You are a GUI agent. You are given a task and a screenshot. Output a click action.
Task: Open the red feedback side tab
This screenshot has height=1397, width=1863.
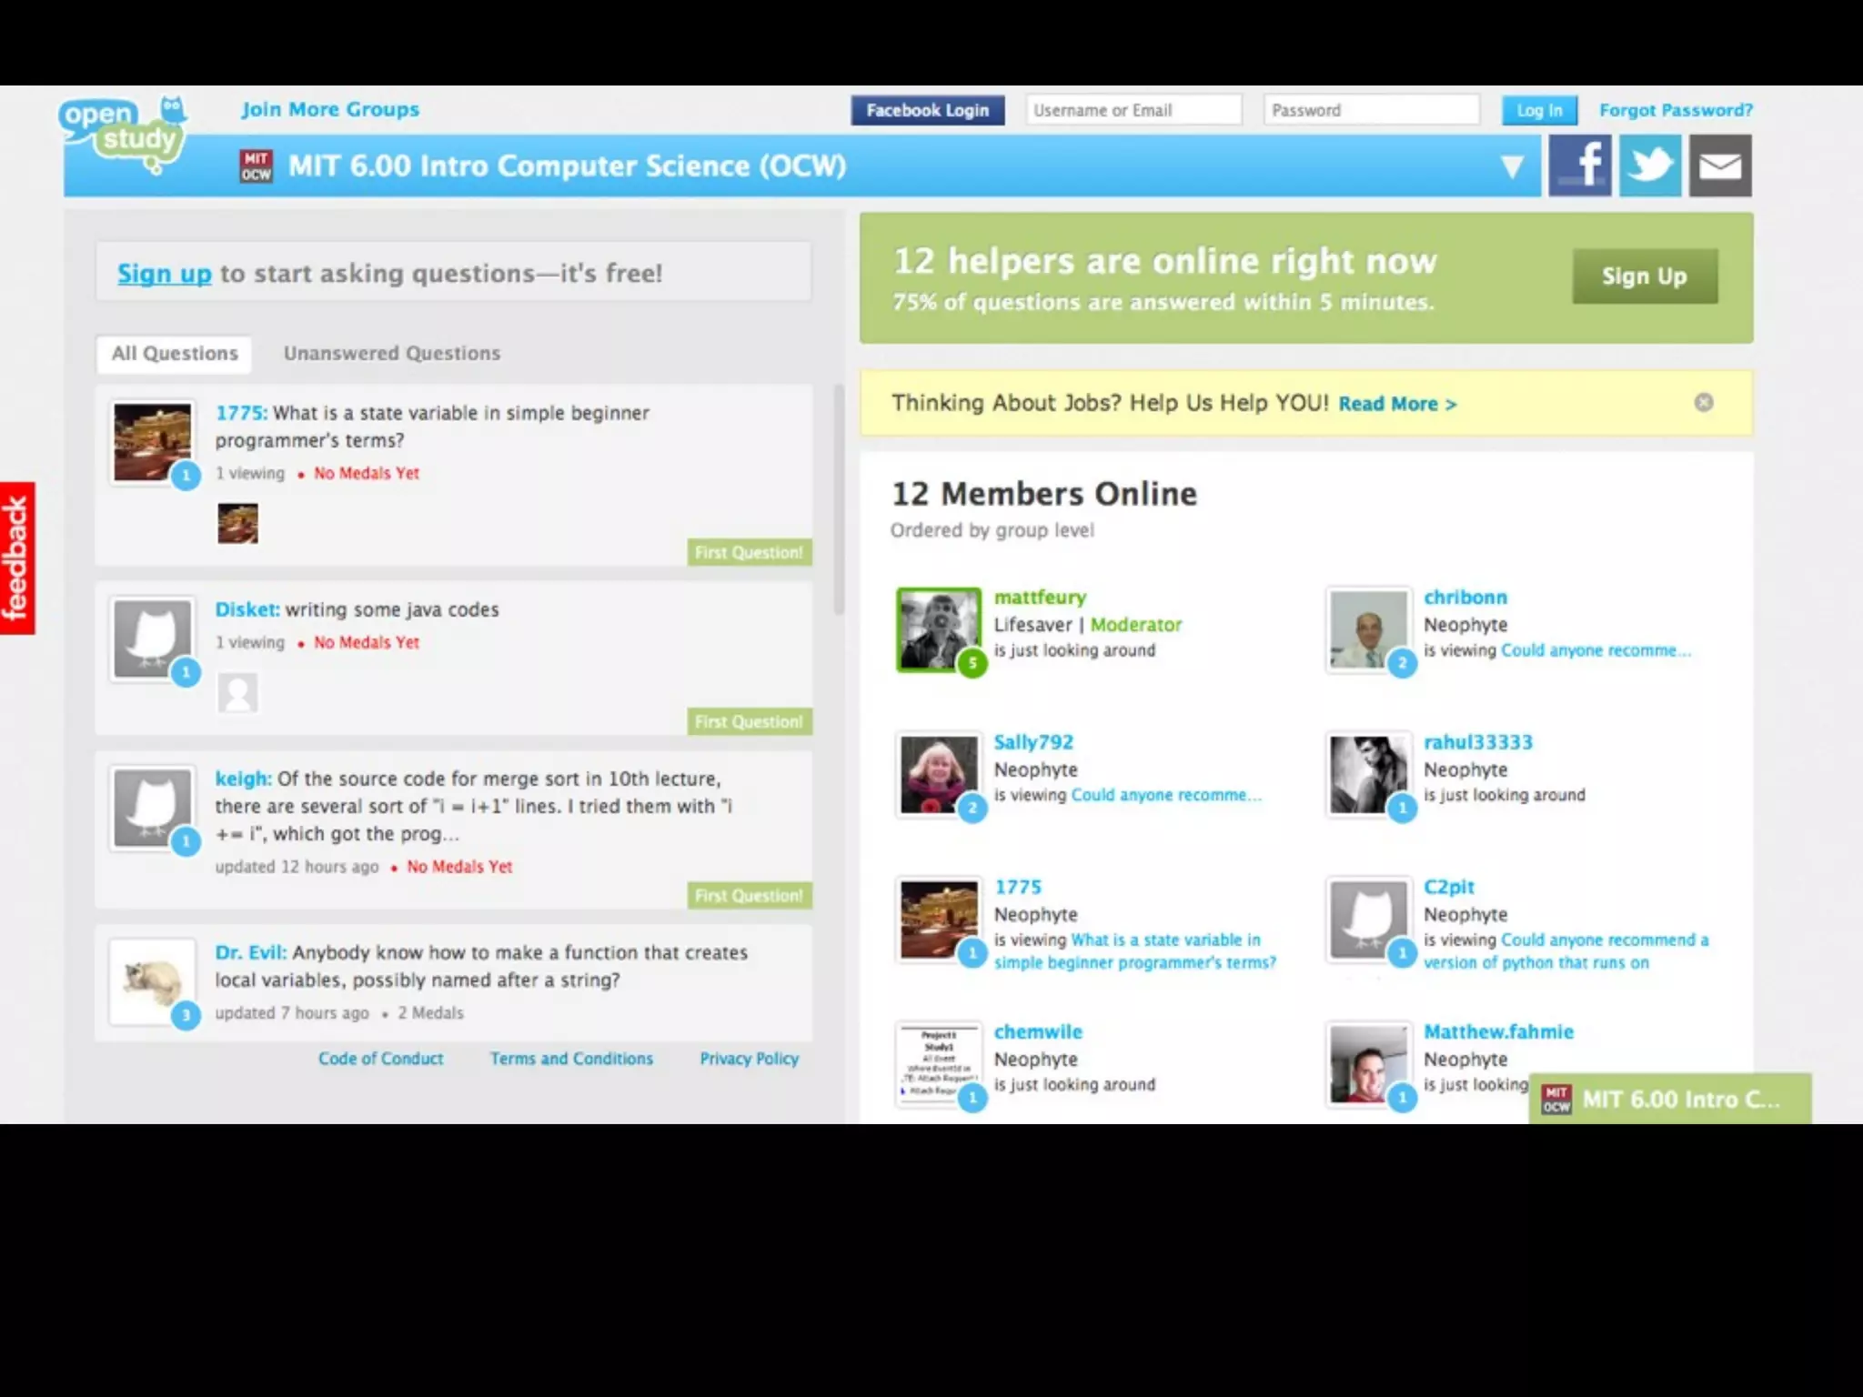17,558
